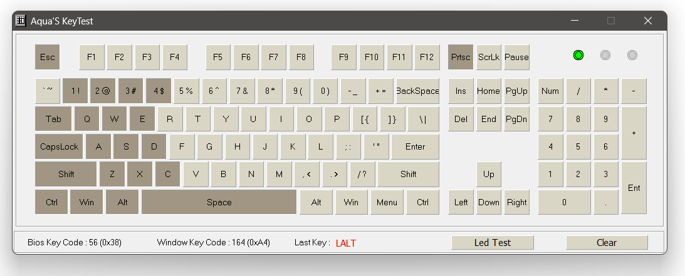Click the Ins key
This screenshot has height=276, width=685.
[x=461, y=91]
